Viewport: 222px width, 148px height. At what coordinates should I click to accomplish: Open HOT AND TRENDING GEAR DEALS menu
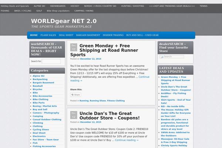tap(172, 6)
